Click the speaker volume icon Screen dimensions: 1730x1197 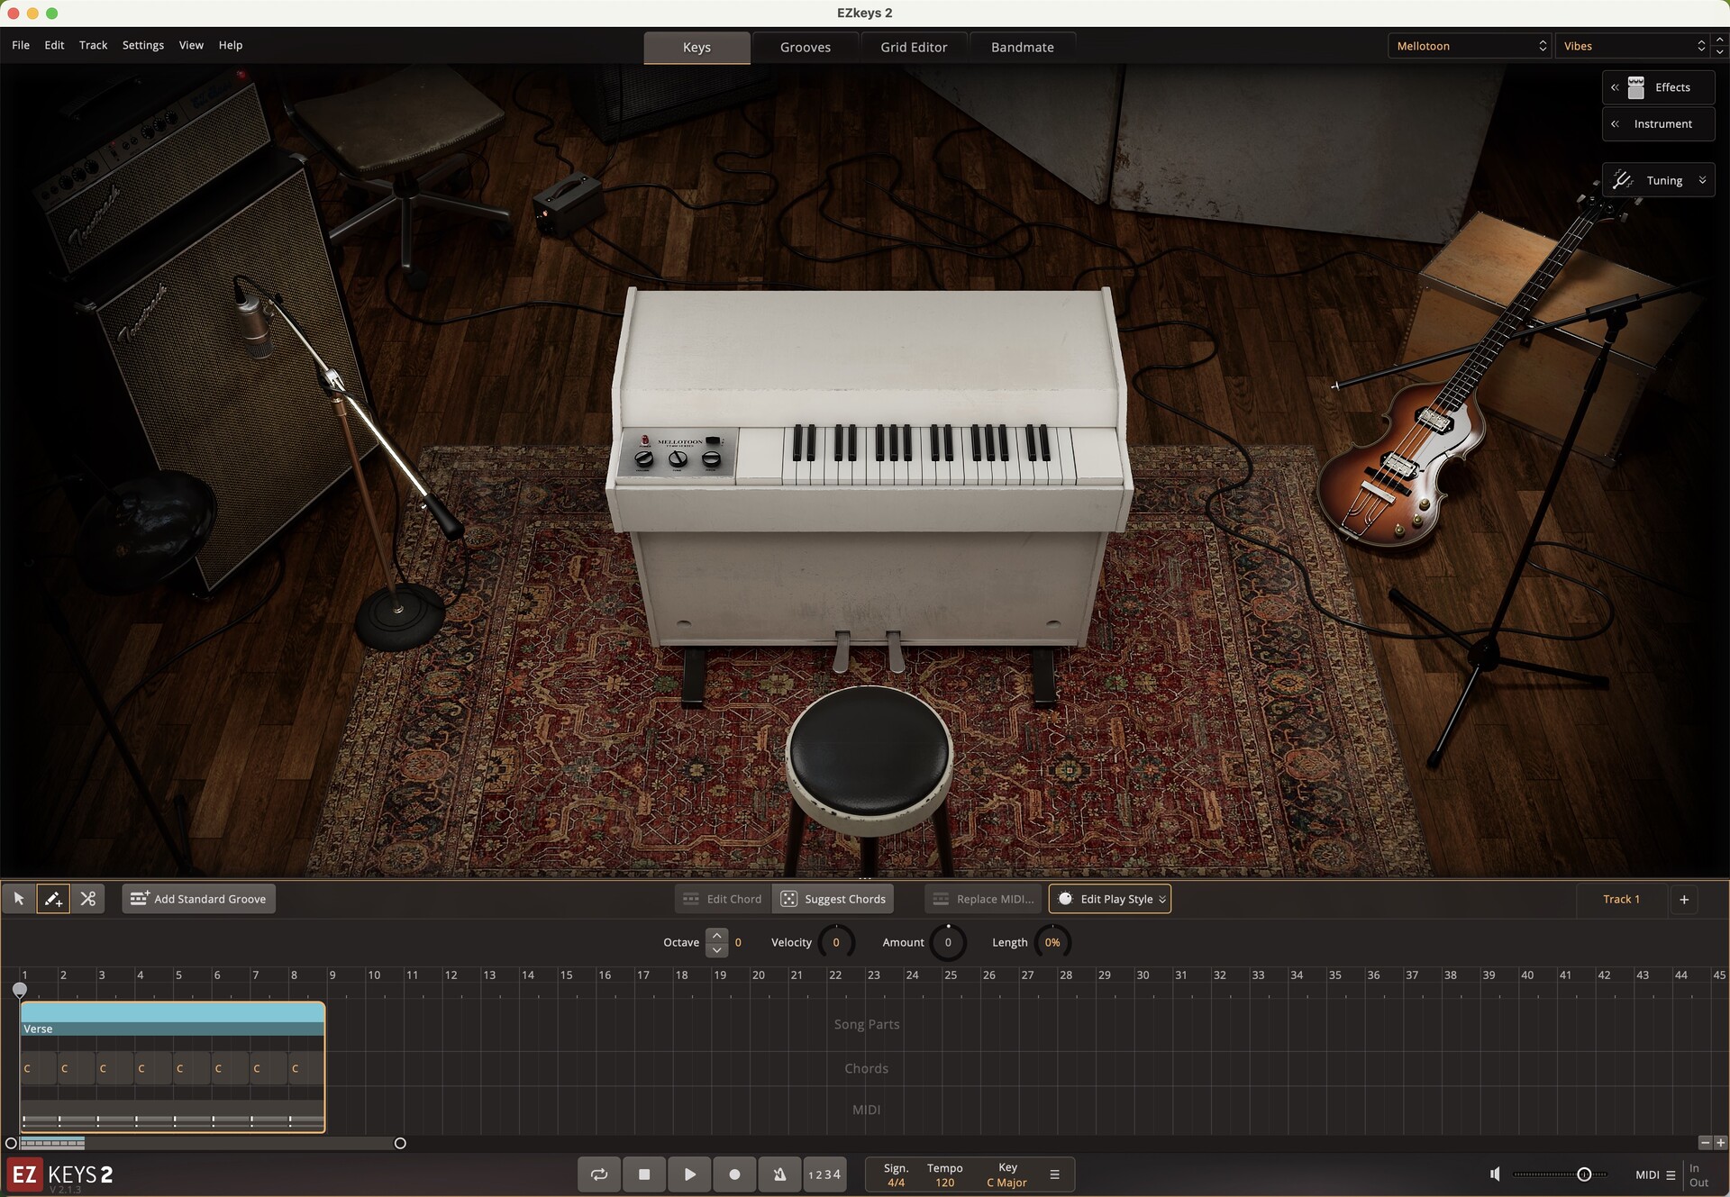(x=1495, y=1174)
